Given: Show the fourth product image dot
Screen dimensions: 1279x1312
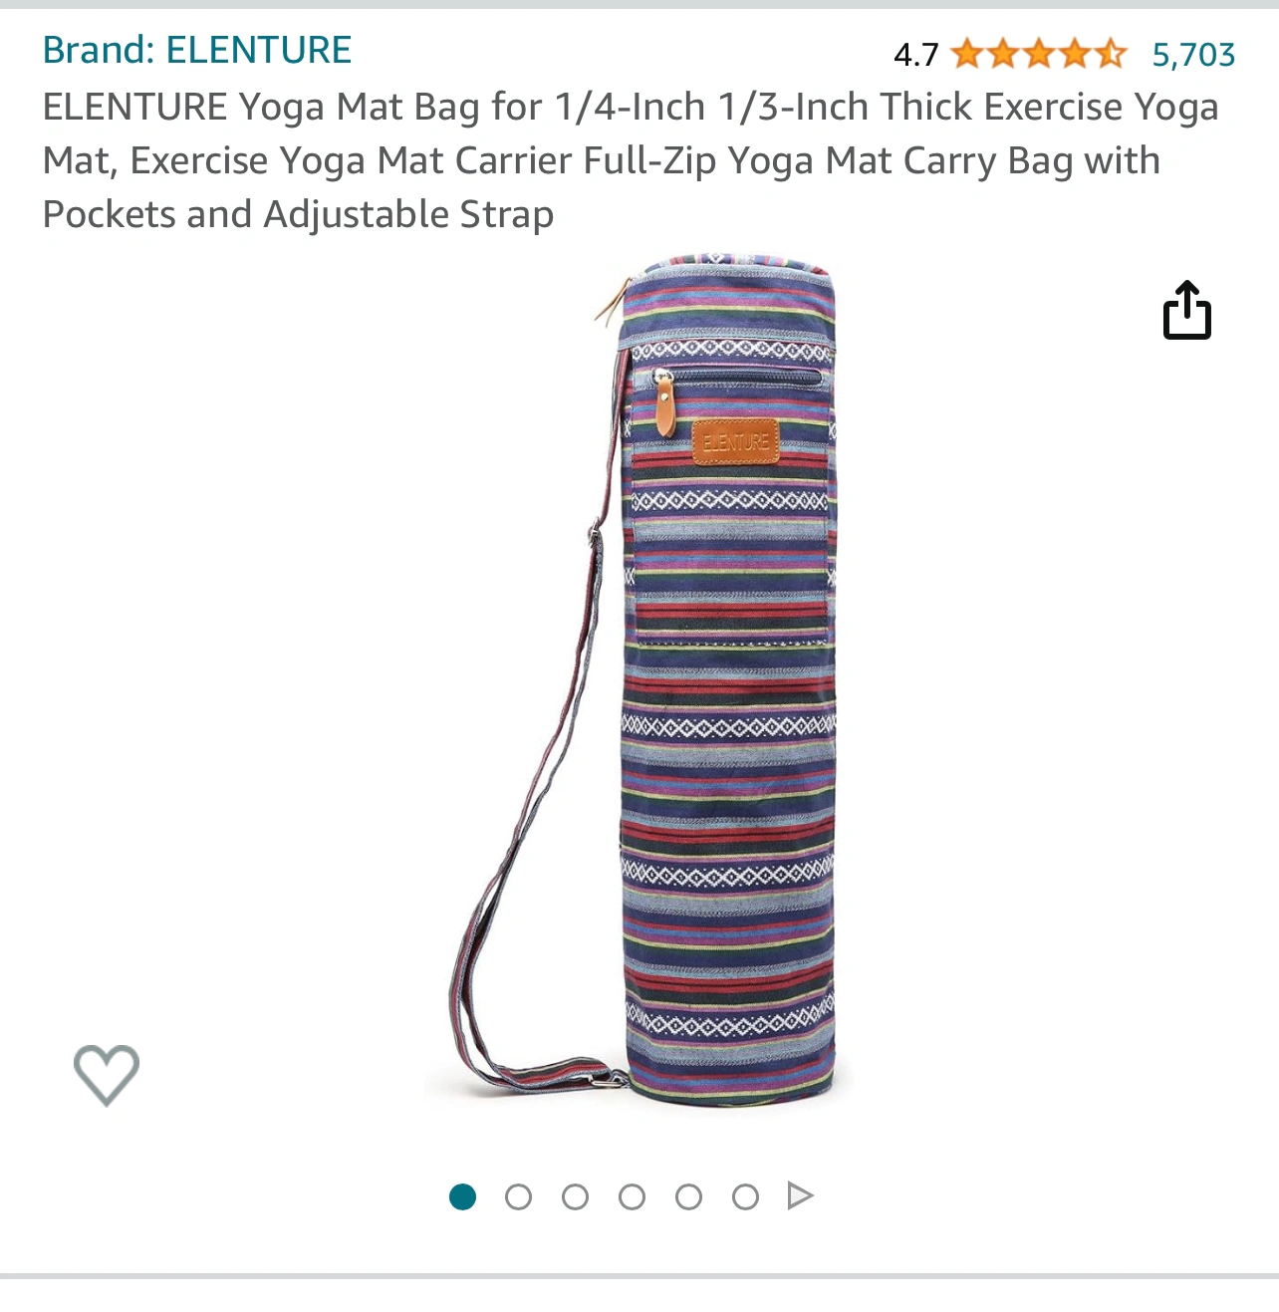Looking at the screenshot, I should tap(632, 1196).
